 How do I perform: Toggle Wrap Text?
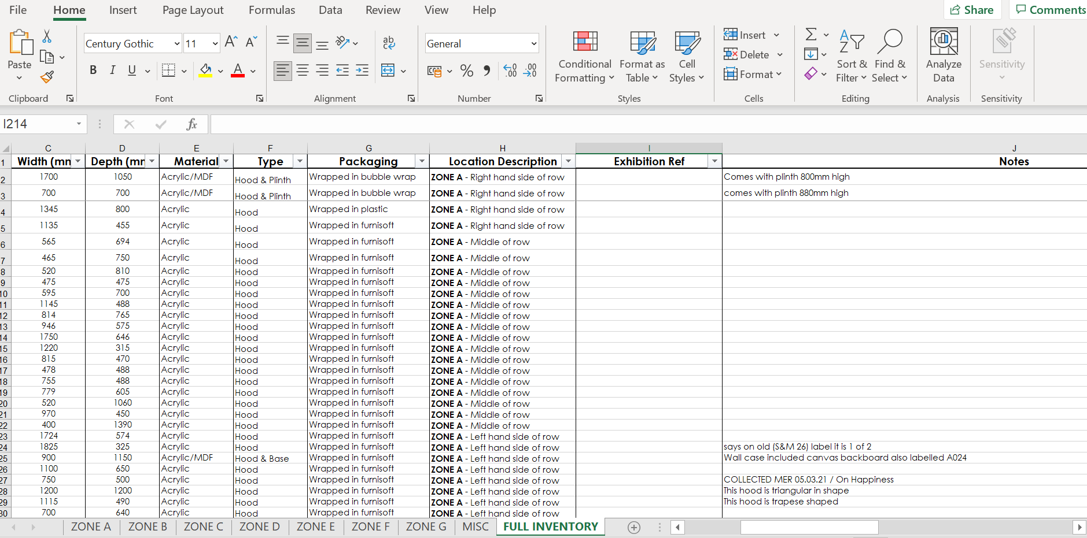click(389, 43)
